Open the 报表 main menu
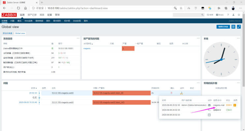Screen dimensions: 245x131 (x=42, y=15)
